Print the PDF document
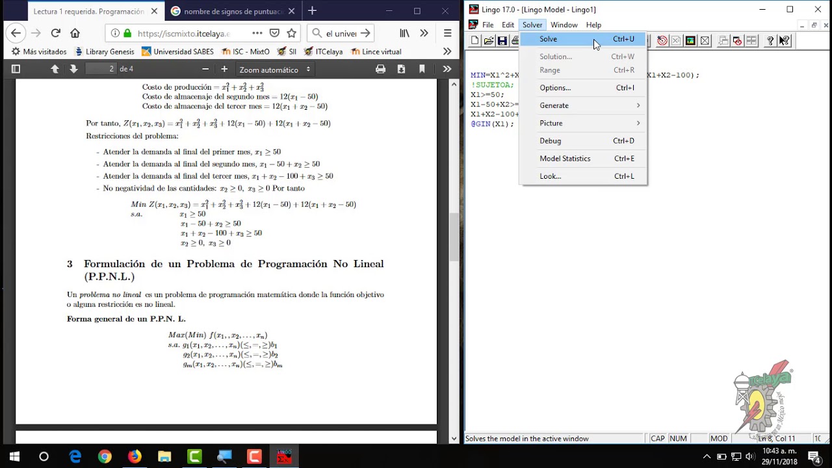This screenshot has height=468, width=832. pyautogui.click(x=381, y=69)
